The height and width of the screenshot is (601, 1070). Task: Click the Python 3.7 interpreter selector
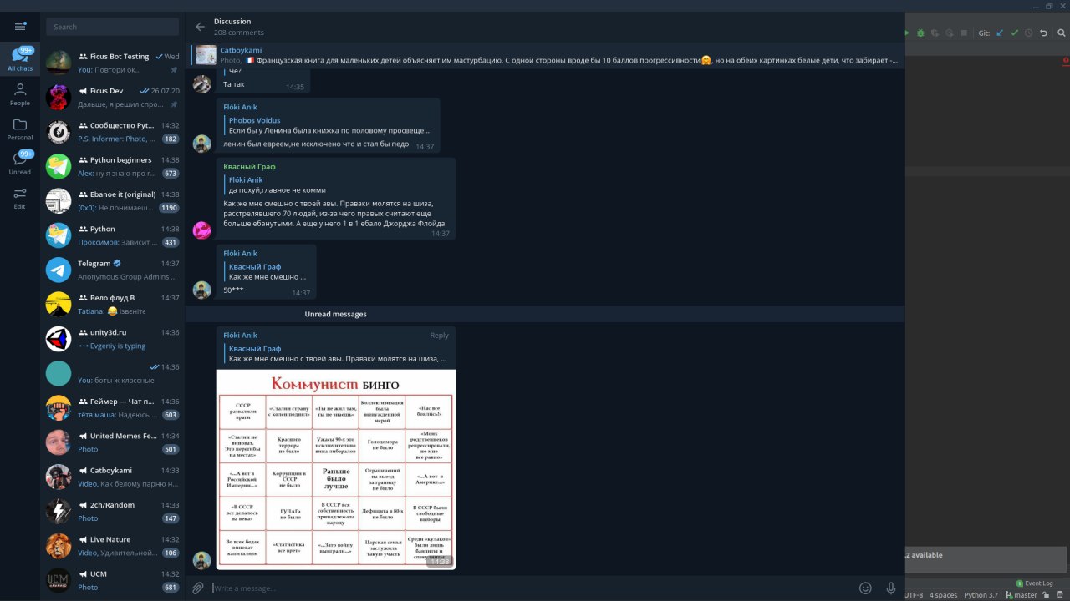point(981,595)
